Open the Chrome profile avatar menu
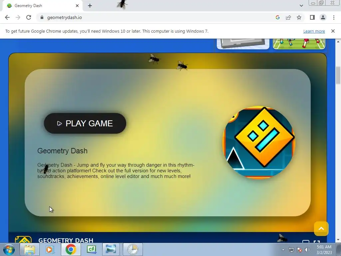Screen dimensions: 341x256 (323, 17)
